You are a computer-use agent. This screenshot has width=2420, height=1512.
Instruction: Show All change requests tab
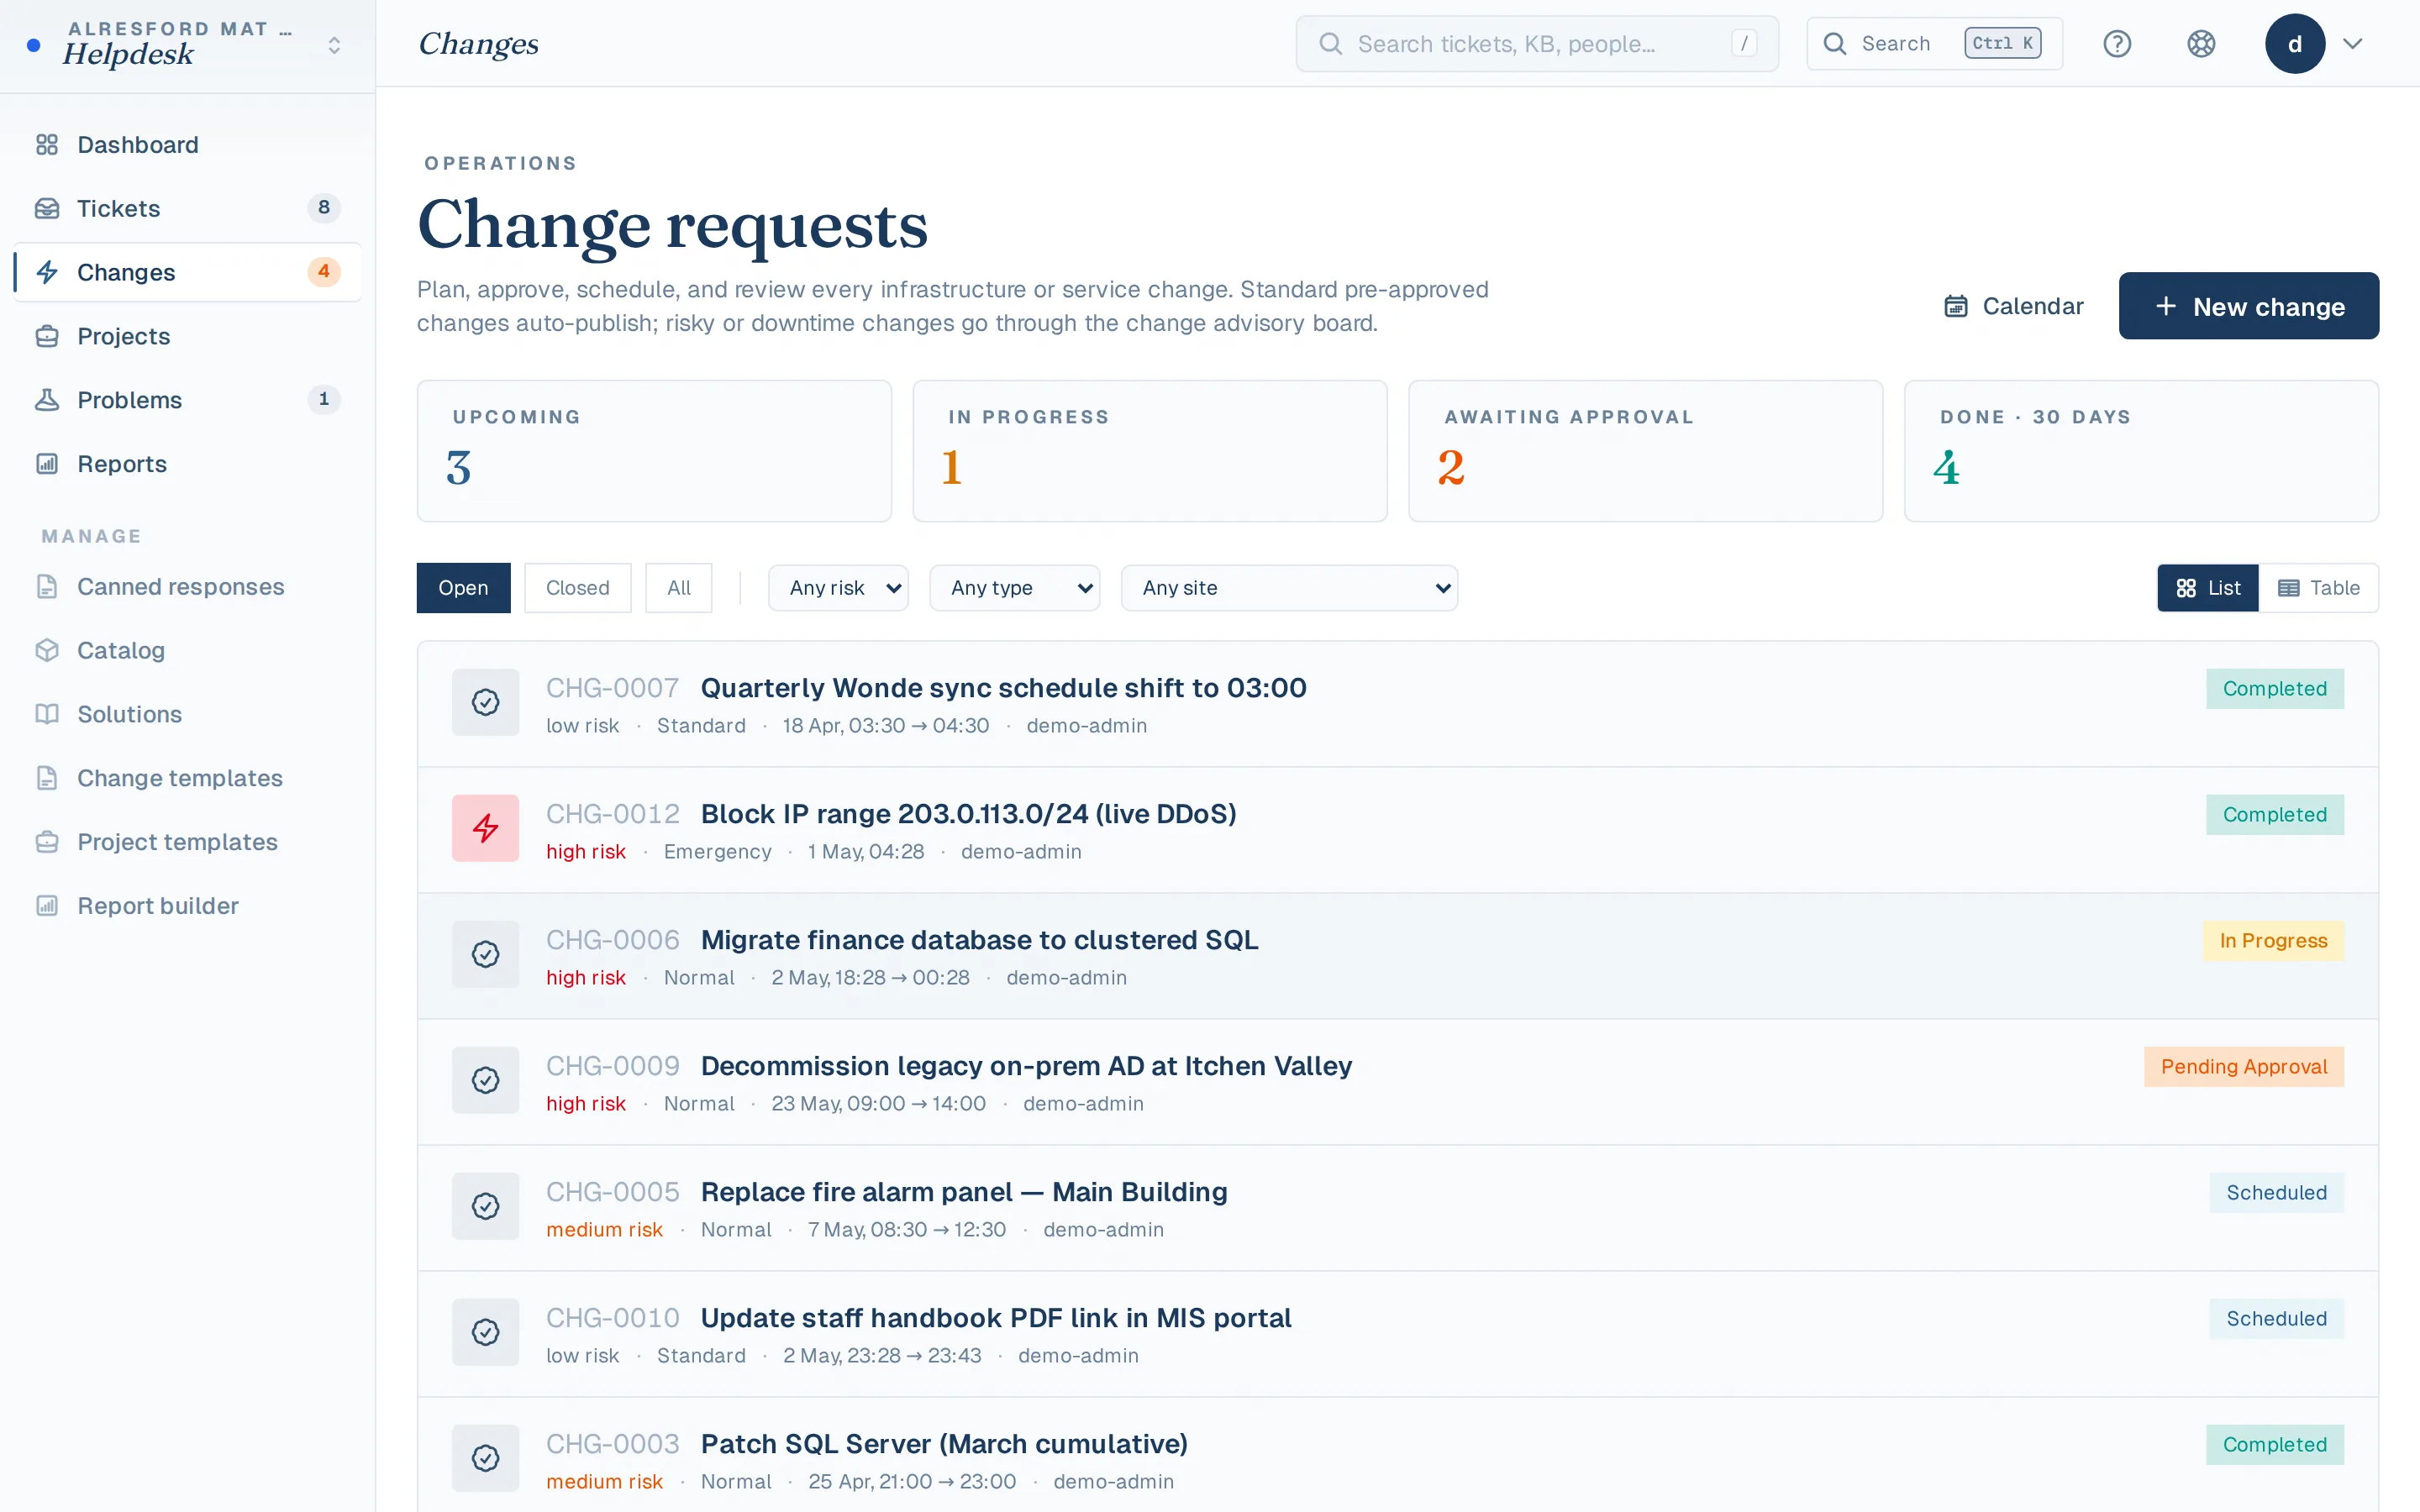pyautogui.click(x=679, y=588)
